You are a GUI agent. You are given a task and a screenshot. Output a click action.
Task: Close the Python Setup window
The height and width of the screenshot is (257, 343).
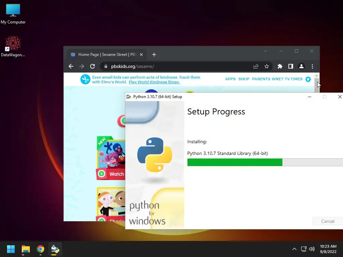tap(340, 97)
